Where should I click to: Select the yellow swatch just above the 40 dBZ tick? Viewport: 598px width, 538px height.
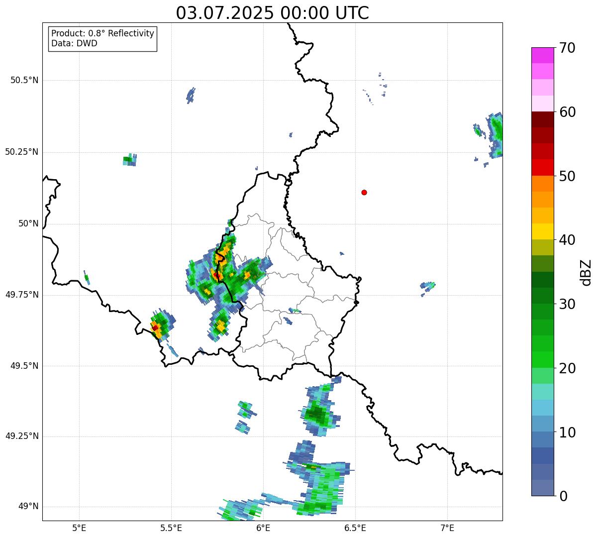pyautogui.click(x=542, y=231)
